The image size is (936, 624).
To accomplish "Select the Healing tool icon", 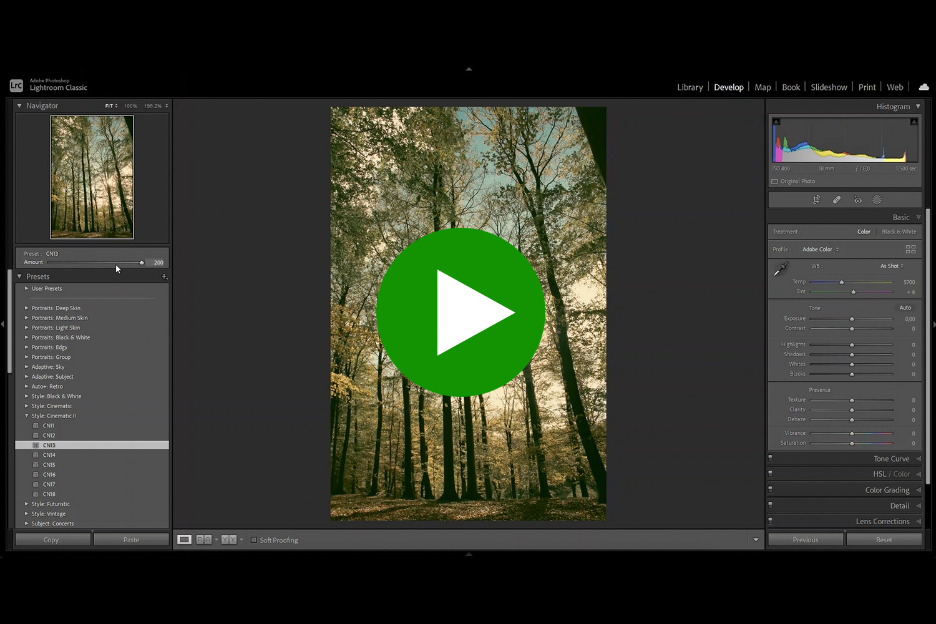I will click(837, 200).
